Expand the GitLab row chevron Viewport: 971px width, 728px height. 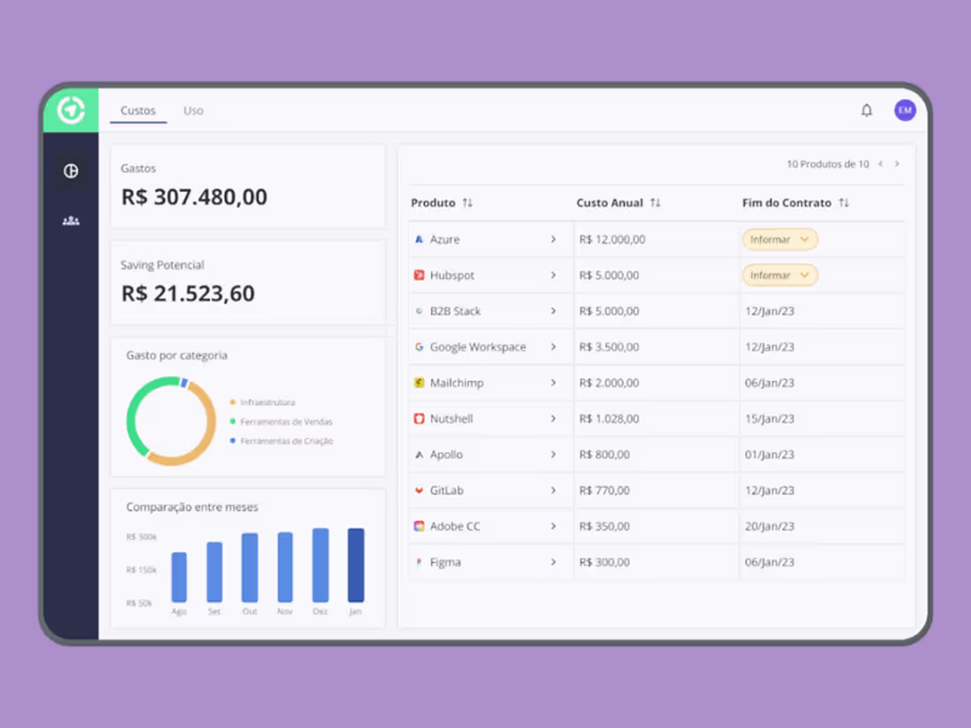click(x=553, y=491)
